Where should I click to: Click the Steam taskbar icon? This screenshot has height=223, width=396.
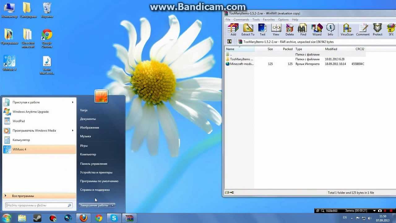(37, 218)
